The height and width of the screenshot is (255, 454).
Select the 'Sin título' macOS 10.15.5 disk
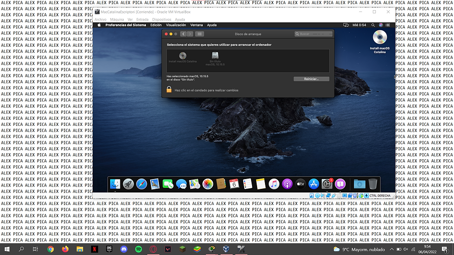tap(215, 59)
